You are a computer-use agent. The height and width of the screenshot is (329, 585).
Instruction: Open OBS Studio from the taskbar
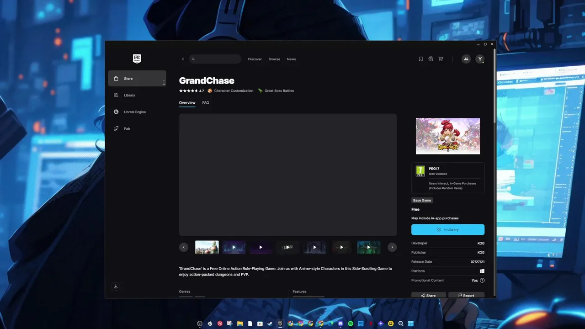pyautogui.click(x=200, y=324)
